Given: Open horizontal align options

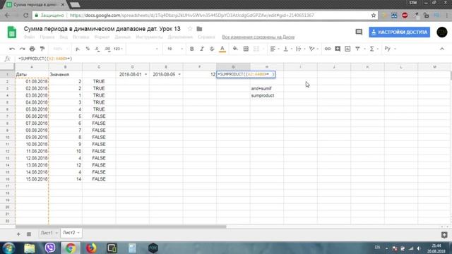Looking at the screenshot, I should [x=275, y=49].
